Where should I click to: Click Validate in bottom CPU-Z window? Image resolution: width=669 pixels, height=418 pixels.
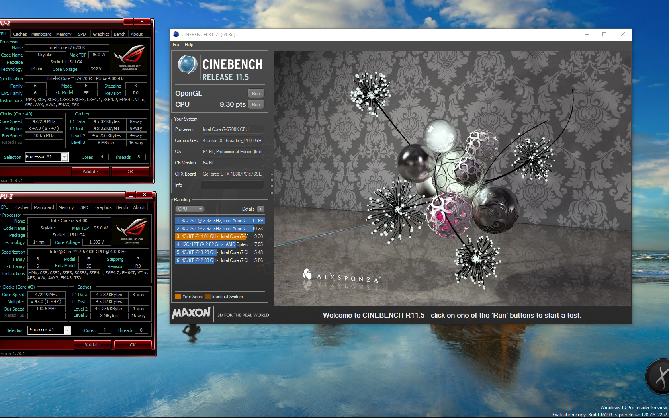(92, 345)
